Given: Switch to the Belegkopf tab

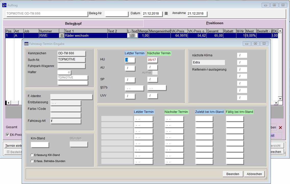Looking at the screenshot, I should pos(73,23).
